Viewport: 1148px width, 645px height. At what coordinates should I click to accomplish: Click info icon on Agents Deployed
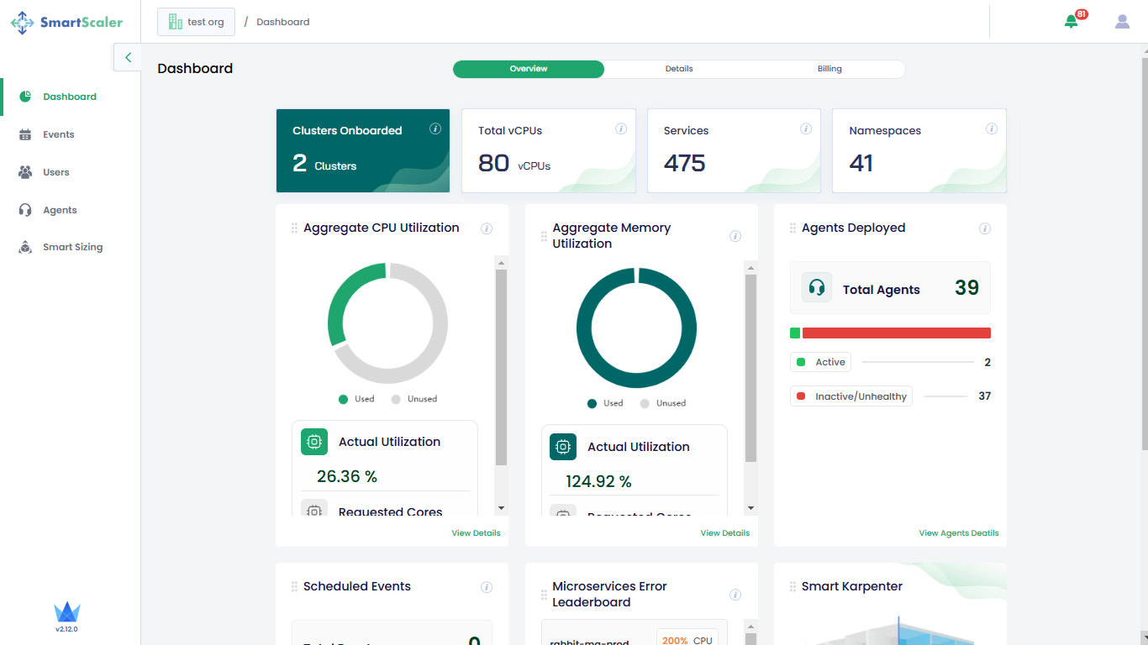(985, 228)
